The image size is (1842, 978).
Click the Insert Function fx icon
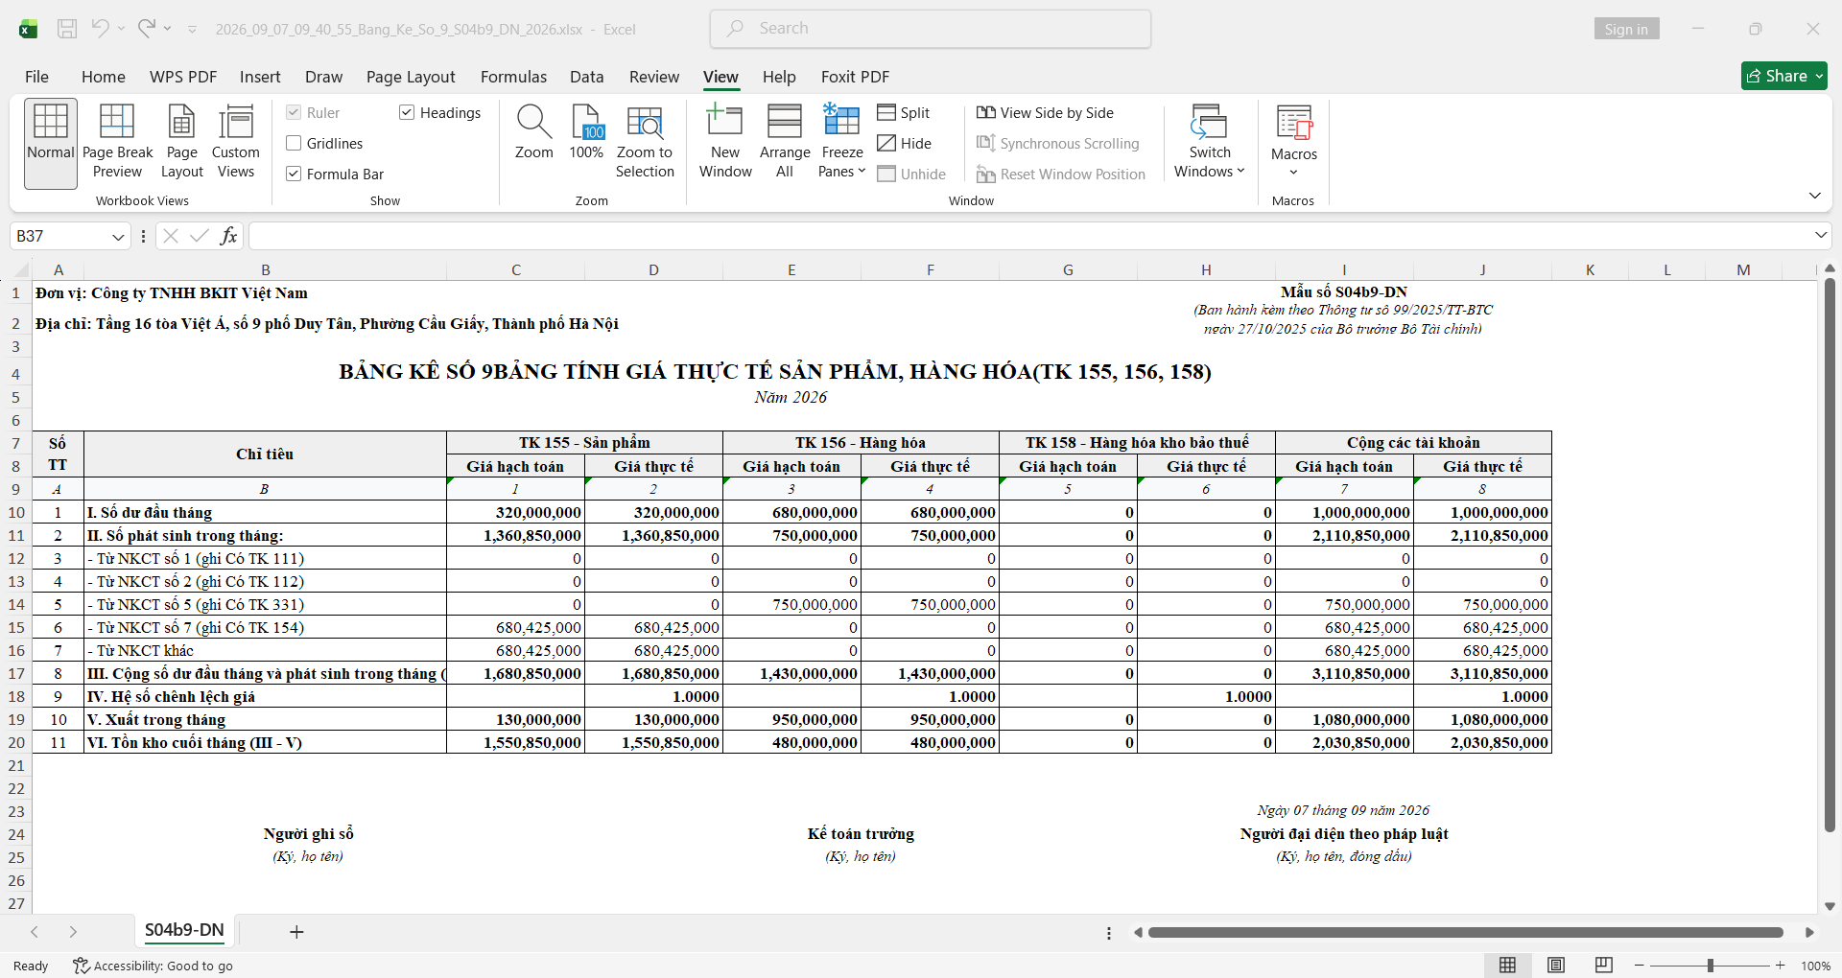(x=228, y=236)
